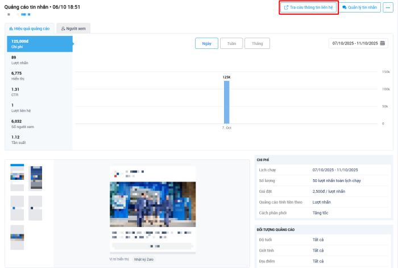Click the chat bubble icon in Quản lý tin nhắn
The height and width of the screenshot is (268, 398).
(345, 7)
